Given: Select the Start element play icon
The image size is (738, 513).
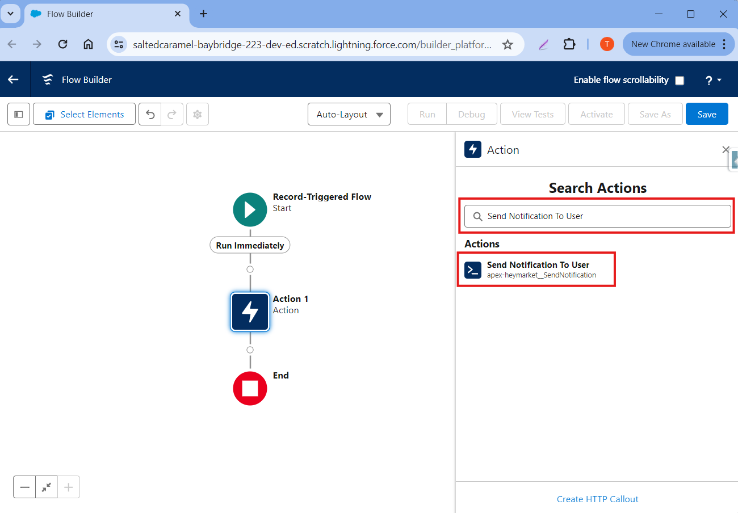Looking at the screenshot, I should tap(250, 209).
